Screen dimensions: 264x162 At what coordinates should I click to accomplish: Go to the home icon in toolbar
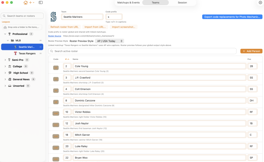(25, 2)
